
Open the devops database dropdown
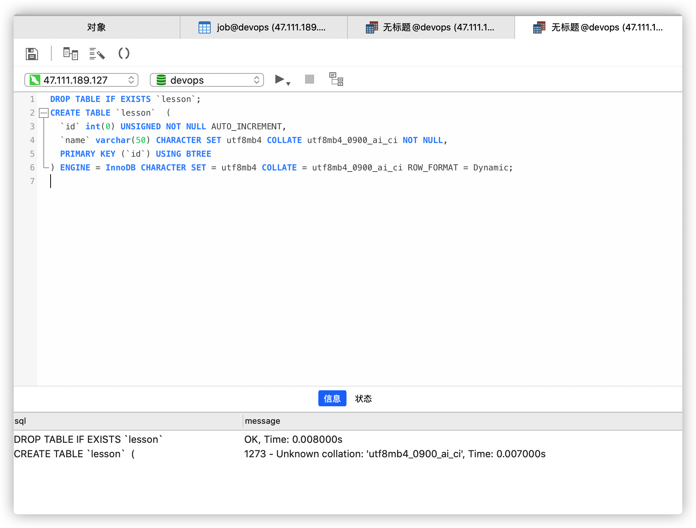point(207,80)
